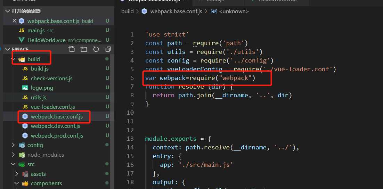Expand the node_modules folder
The image size is (383, 189).
point(14,155)
